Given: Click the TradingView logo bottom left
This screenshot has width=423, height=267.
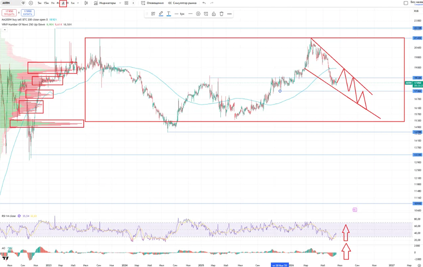Looking at the screenshot, I should click(x=5, y=259).
